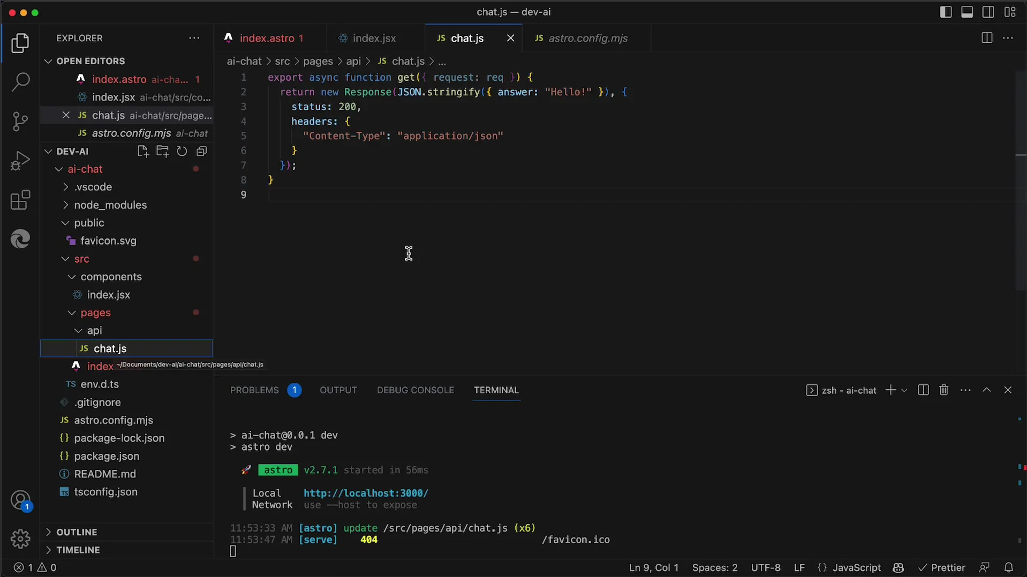1027x577 pixels.
Task: Change indentation via Spaces: 2
Action: pyautogui.click(x=715, y=567)
